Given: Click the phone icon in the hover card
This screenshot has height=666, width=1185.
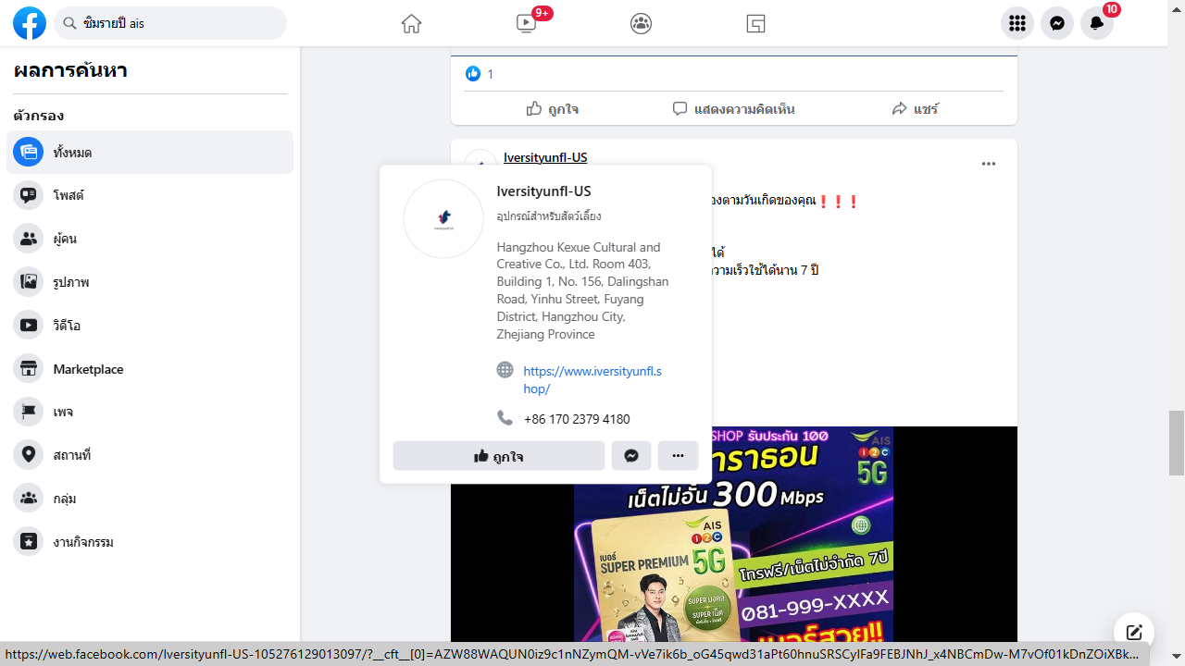Looking at the screenshot, I should 505,418.
